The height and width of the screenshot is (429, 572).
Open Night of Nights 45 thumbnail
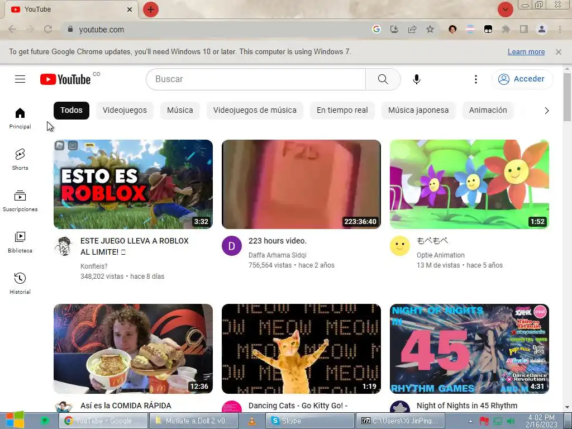click(469, 349)
